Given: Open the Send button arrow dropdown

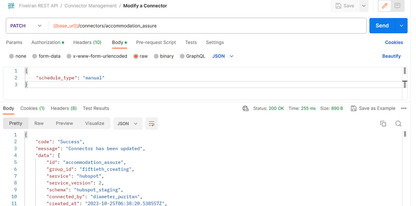Looking at the screenshot, I should [402, 26].
